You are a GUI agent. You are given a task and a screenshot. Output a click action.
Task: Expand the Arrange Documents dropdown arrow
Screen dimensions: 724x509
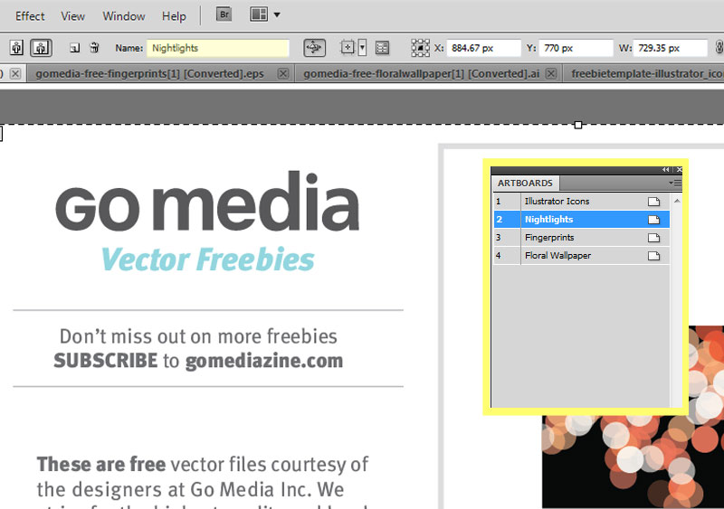277,14
